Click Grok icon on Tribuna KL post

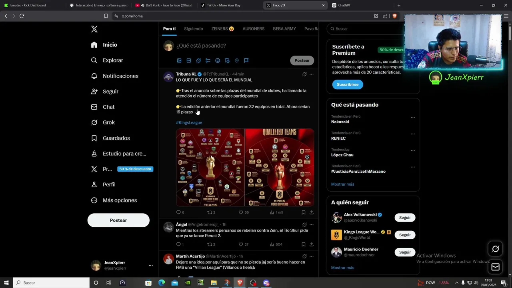(304, 74)
